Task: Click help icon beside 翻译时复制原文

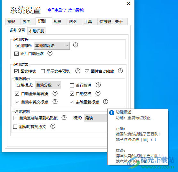Action: [53, 126]
